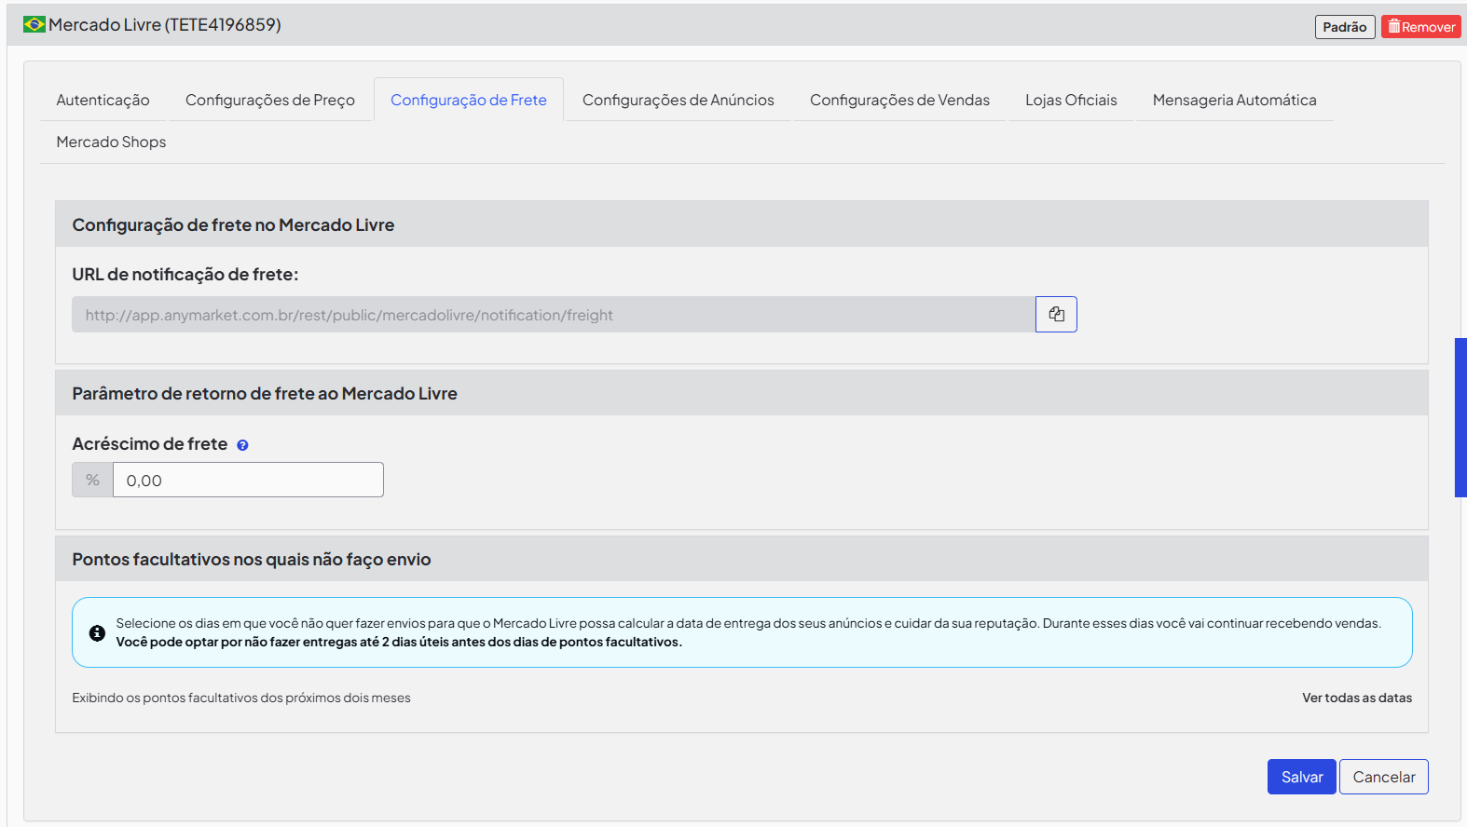Open the Ver todas as datas link
The image size is (1467, 827).
coord(1357,698)
